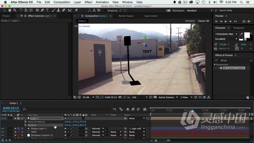Select the Puppet Pin tool
The width and height of the screenshot is (254, 143).
[x=76, y=10]
